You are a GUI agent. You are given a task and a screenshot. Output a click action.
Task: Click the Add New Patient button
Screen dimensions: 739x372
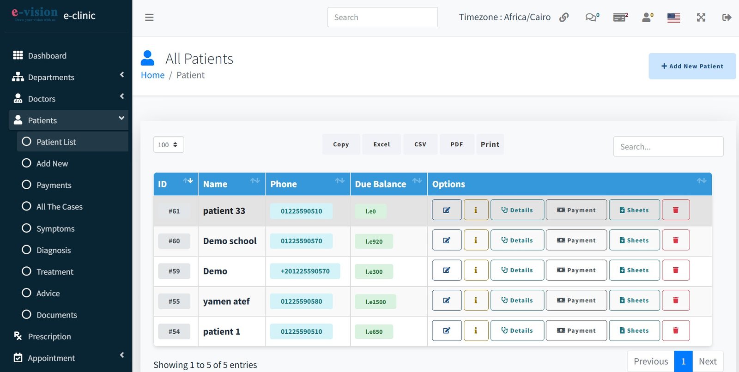click(x=692, y=66)
